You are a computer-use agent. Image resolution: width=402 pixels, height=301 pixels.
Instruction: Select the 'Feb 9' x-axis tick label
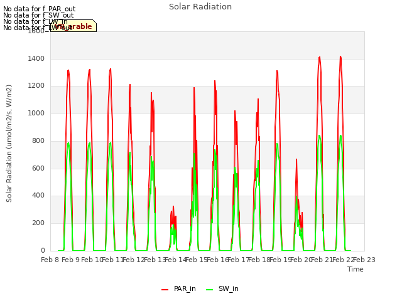[x=71, y=260]
